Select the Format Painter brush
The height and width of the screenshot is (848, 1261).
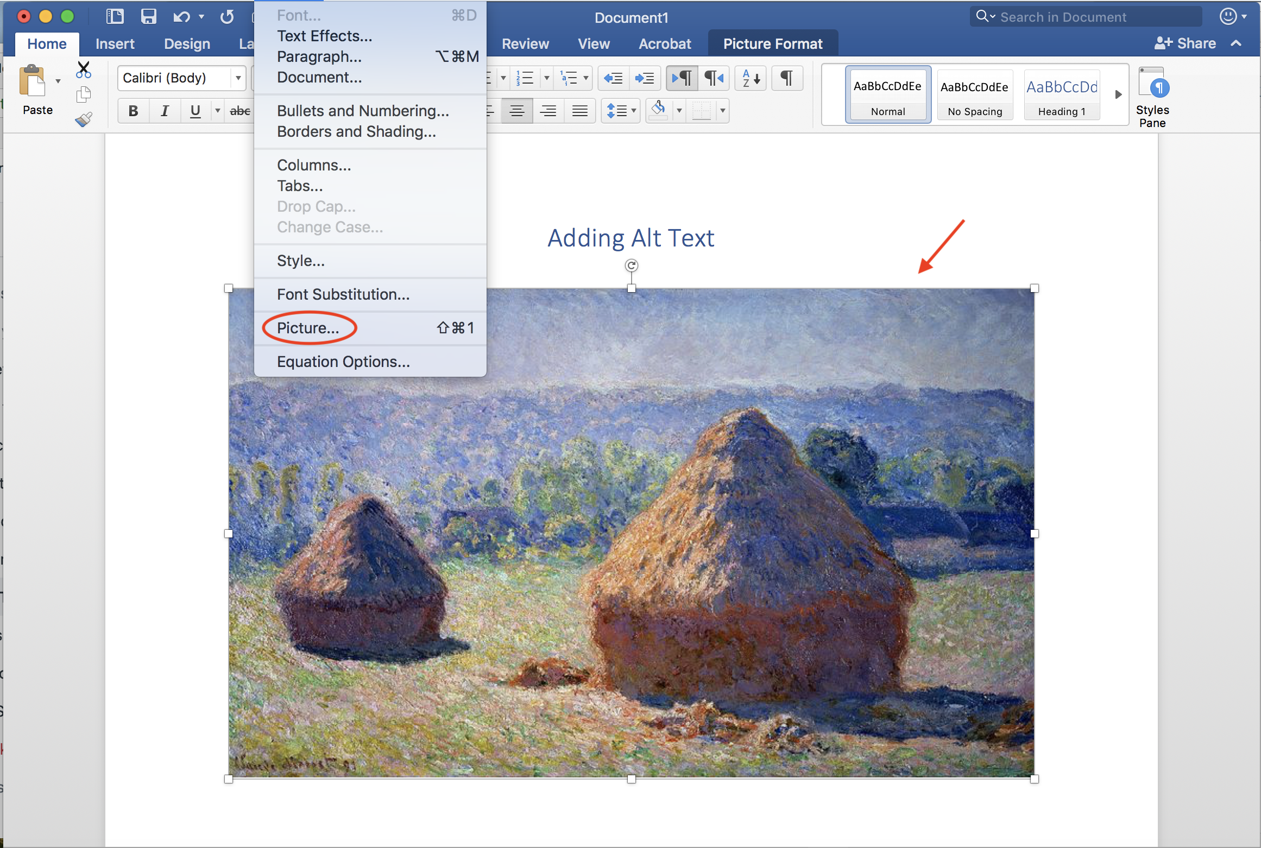click(x=84, y=119)
